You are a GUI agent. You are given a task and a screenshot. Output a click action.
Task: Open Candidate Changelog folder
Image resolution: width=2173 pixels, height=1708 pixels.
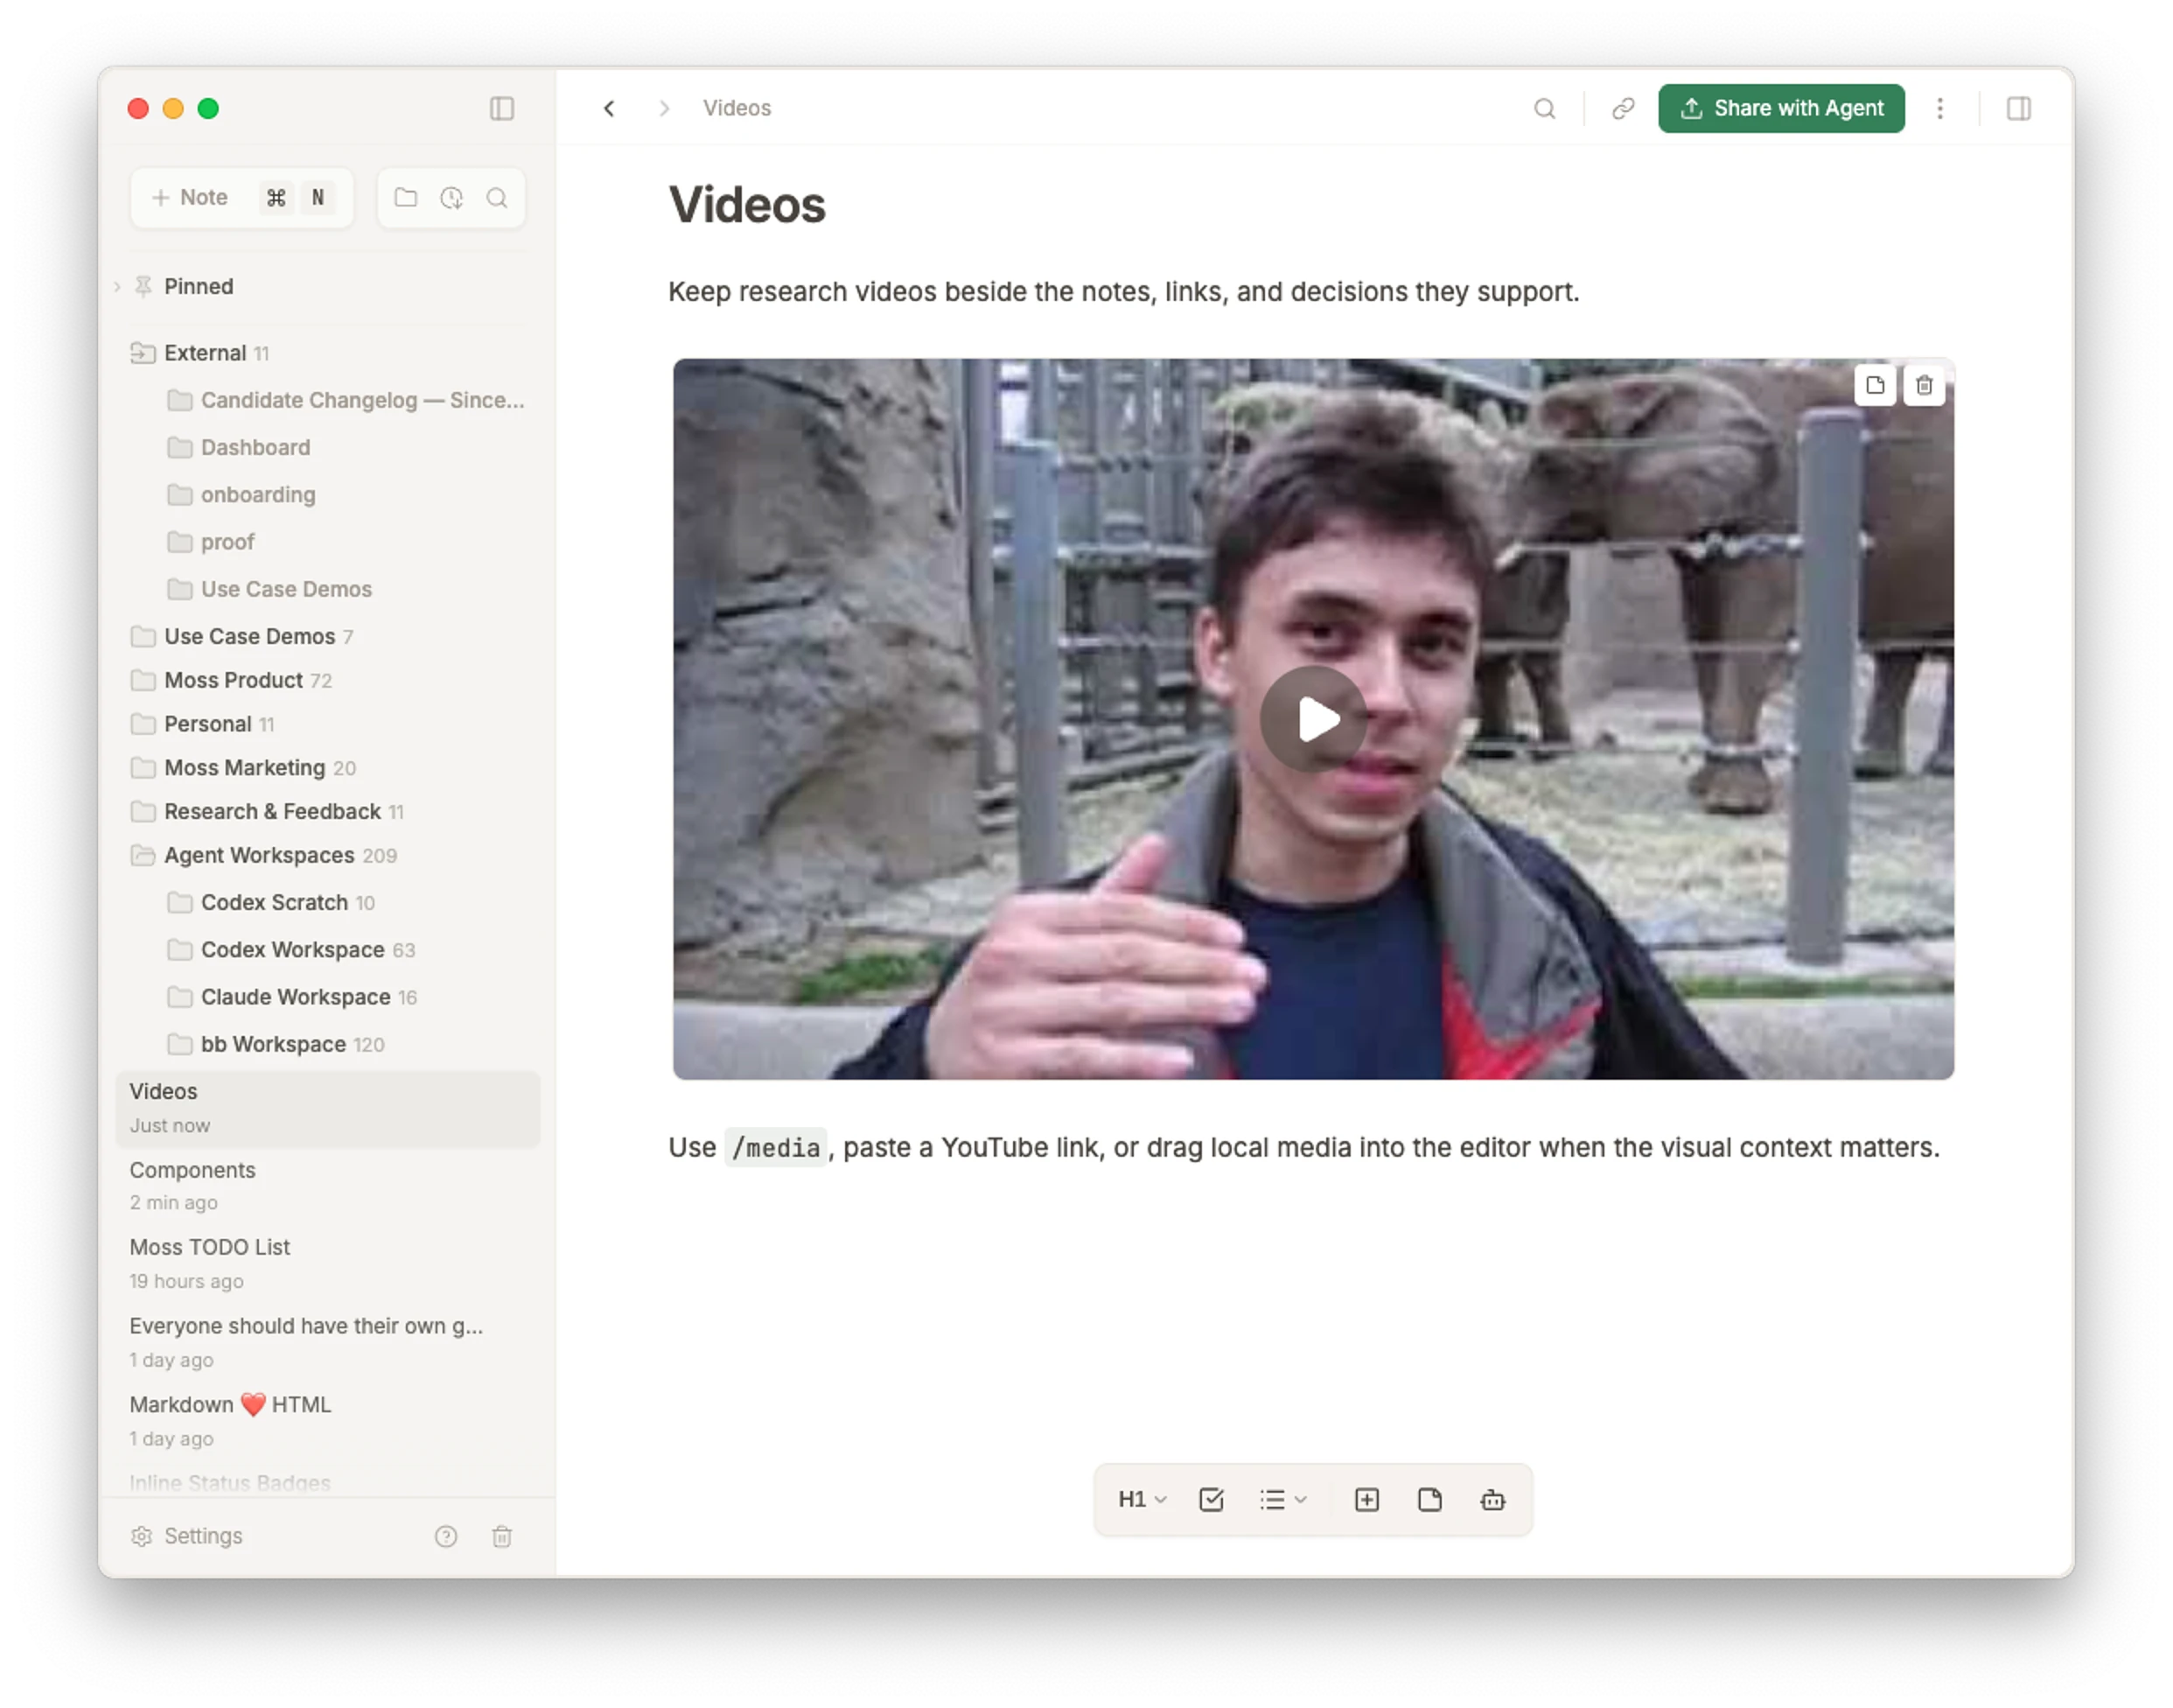coord(346,400)
